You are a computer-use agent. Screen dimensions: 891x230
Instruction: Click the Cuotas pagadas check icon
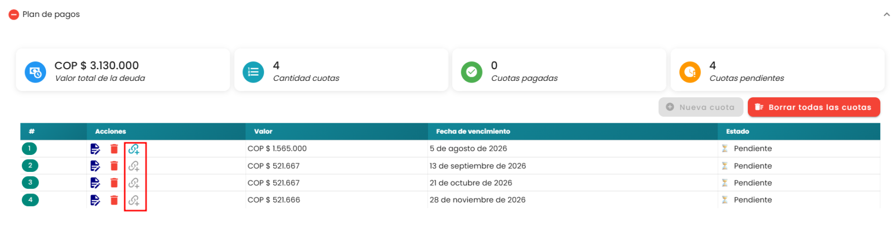coord(471,72)
